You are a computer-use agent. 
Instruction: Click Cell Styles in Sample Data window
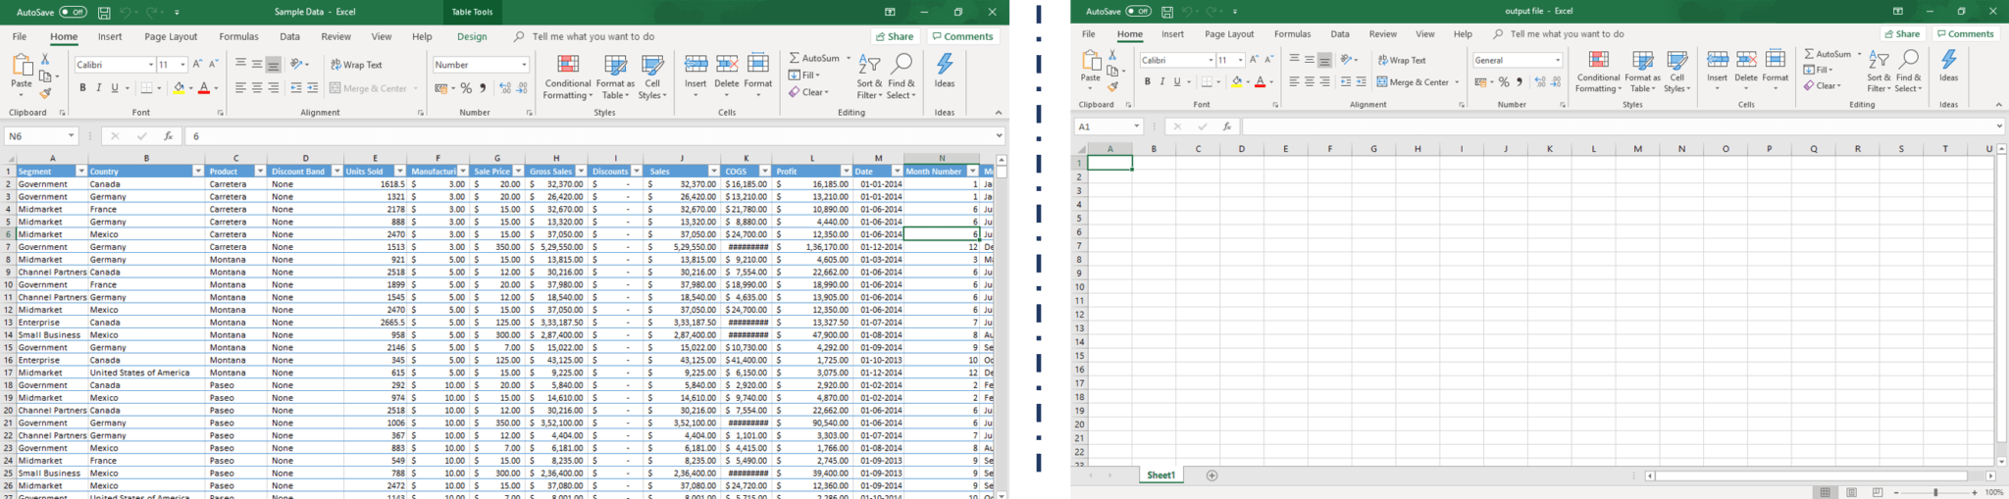point(652,76)
